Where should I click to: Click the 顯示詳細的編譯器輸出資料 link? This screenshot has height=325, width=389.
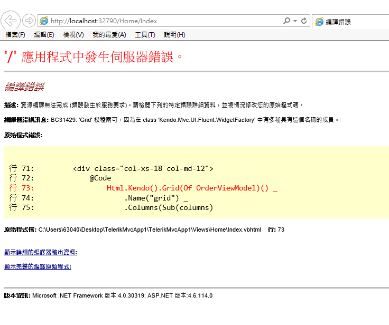pos(37,253)
